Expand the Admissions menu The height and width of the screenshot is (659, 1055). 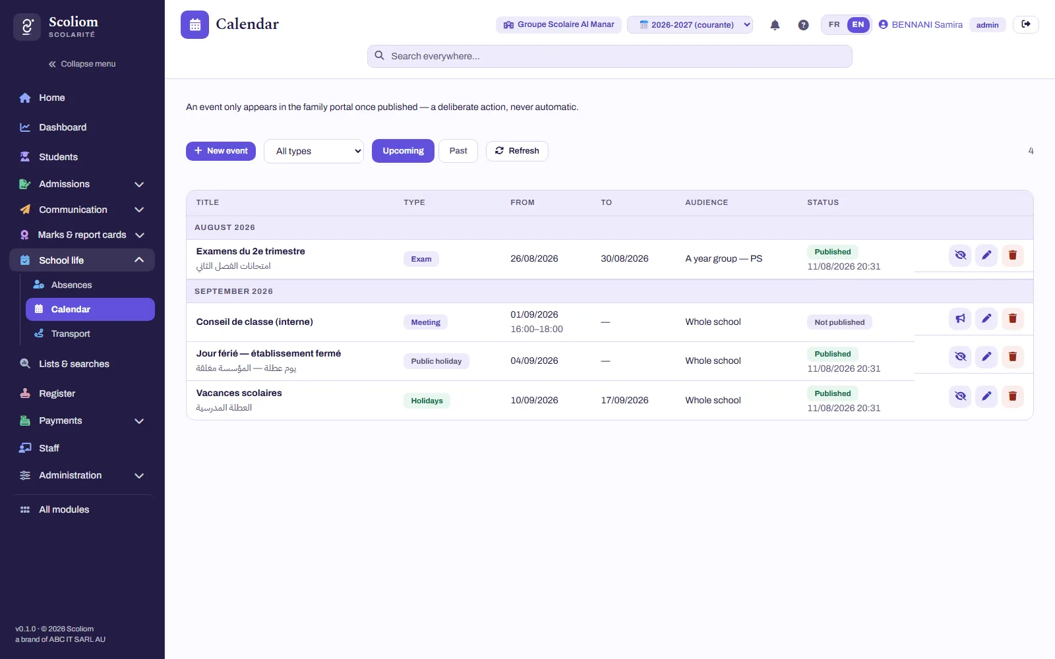click(x=82, y=184)
